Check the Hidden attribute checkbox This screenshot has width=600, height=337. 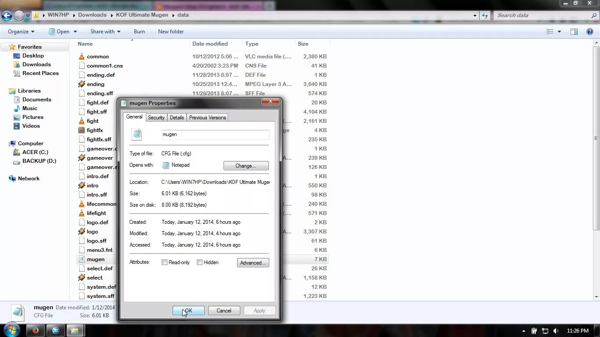coord(199,262)
